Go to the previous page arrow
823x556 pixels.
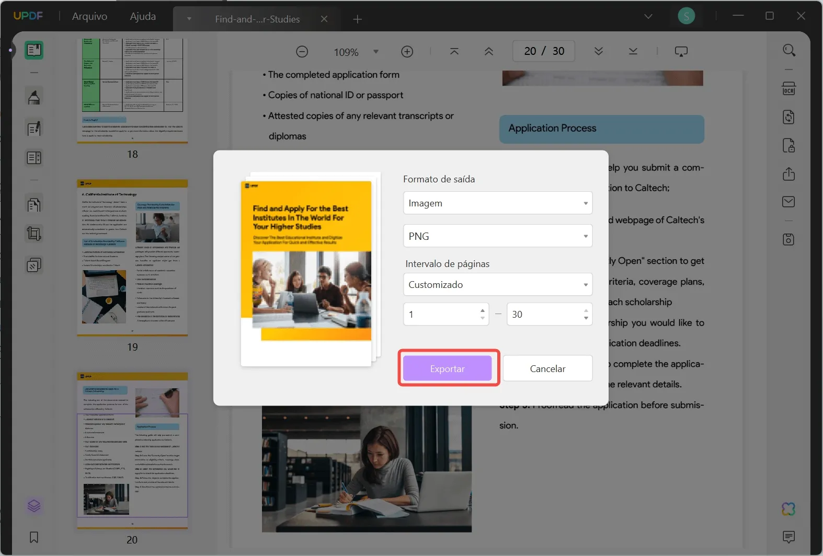click(489, 51)
